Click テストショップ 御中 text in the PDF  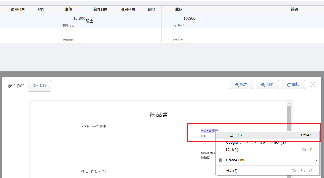point(94,126)
